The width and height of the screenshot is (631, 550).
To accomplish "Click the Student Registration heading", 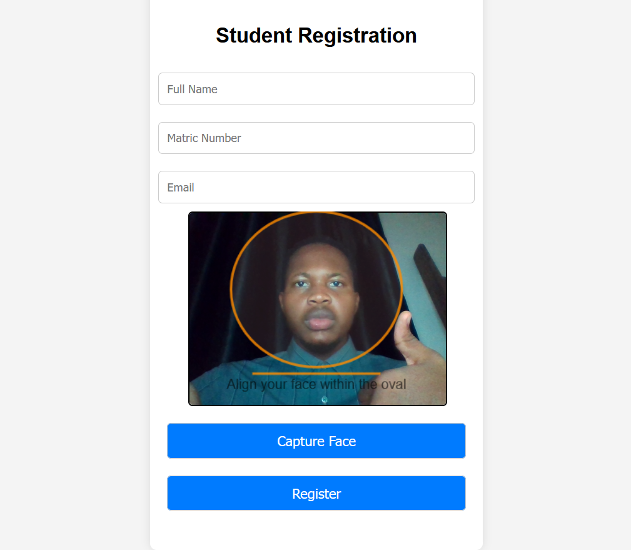I will [316, 35].
